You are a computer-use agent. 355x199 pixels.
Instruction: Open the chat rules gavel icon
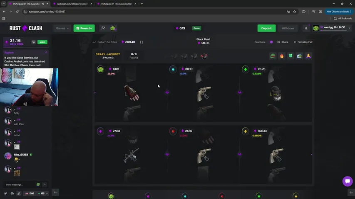click(19, 193)
